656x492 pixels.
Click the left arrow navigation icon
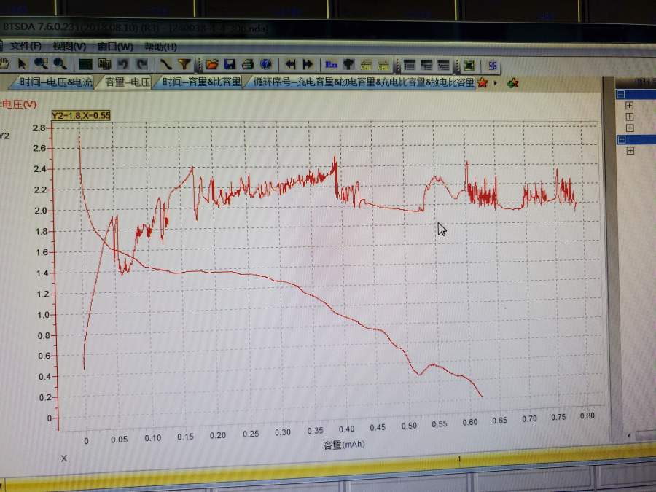pyautogui.click(x=291, y=64)
